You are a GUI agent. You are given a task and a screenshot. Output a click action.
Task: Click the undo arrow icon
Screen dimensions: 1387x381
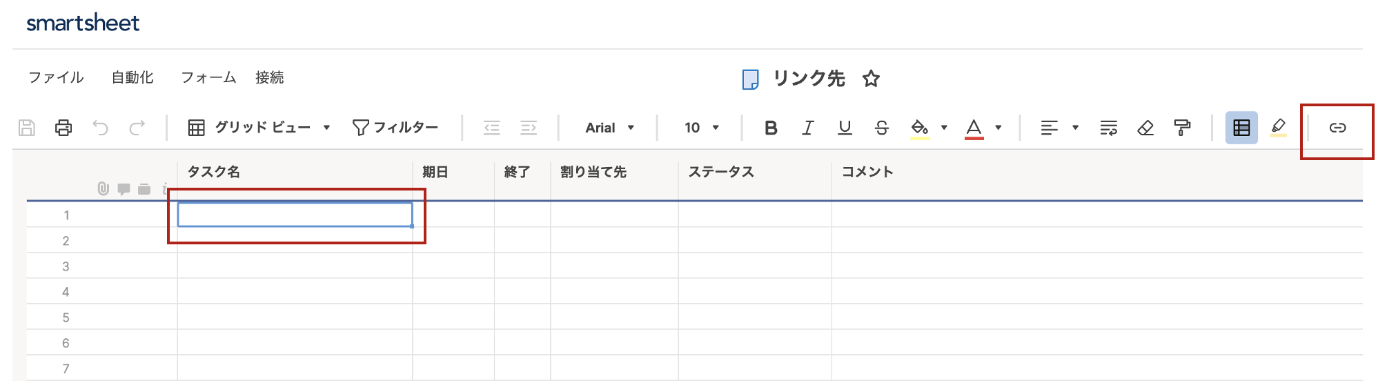click(x=101, y=128)
